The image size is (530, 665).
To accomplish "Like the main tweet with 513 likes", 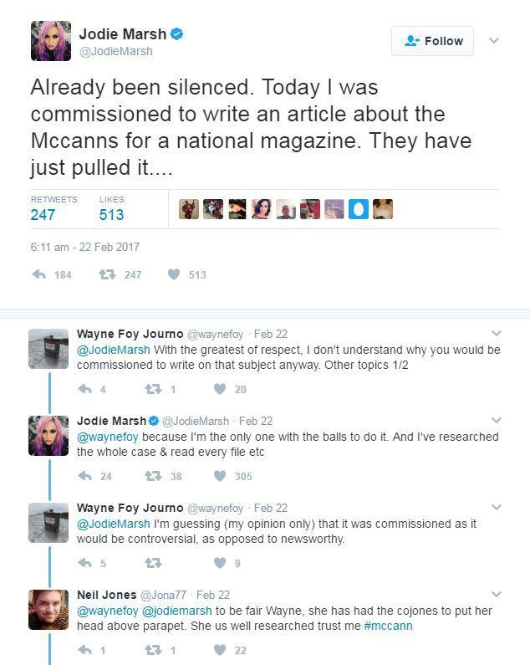I will pyautogui.click(x=174, y=274).
